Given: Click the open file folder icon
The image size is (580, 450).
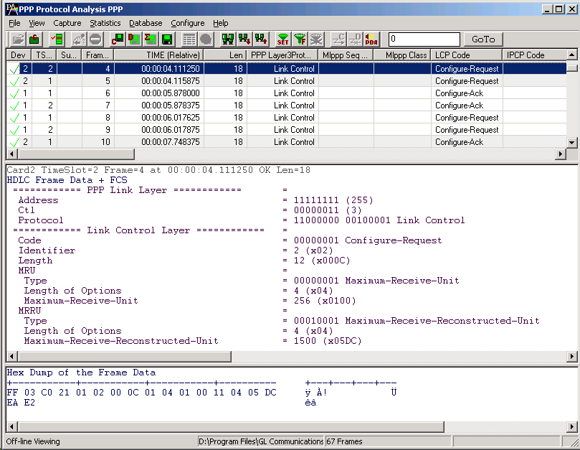Looking at the screenshot, I should click(x=18, y=39).
